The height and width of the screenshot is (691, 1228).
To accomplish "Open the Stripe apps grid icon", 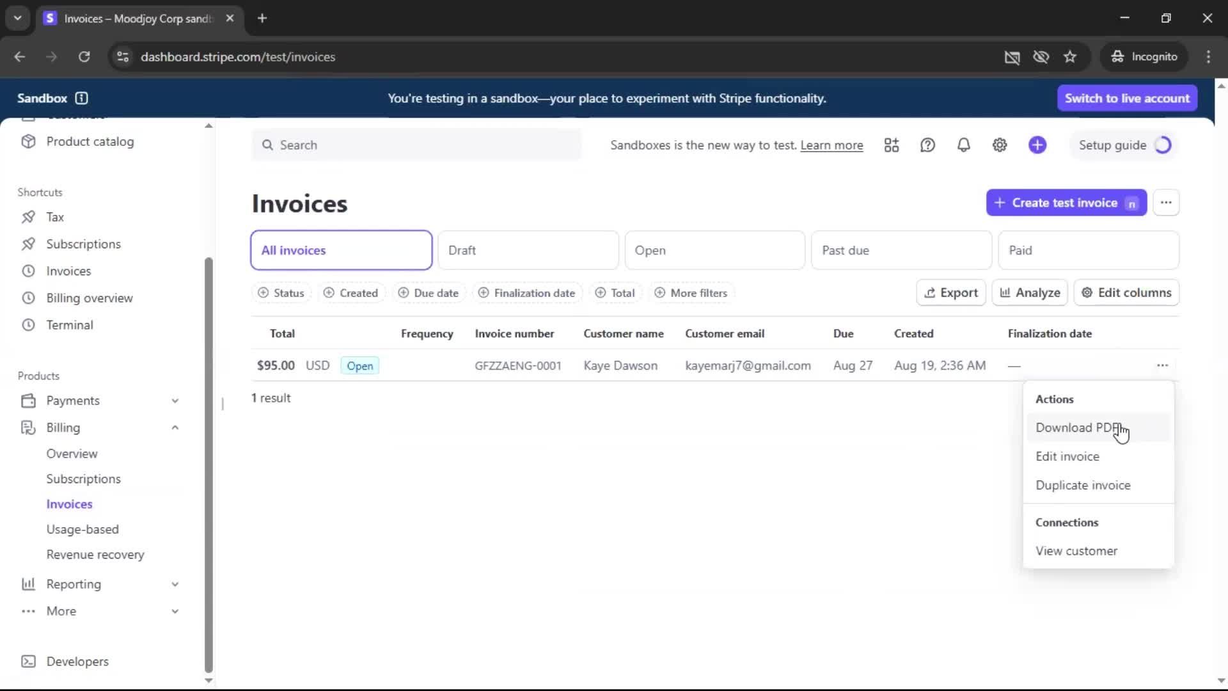I will pyautogui.click(x=892, y=145).
